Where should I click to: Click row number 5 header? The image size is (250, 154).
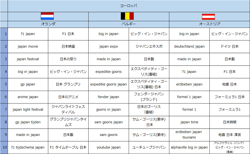point(4,84)
